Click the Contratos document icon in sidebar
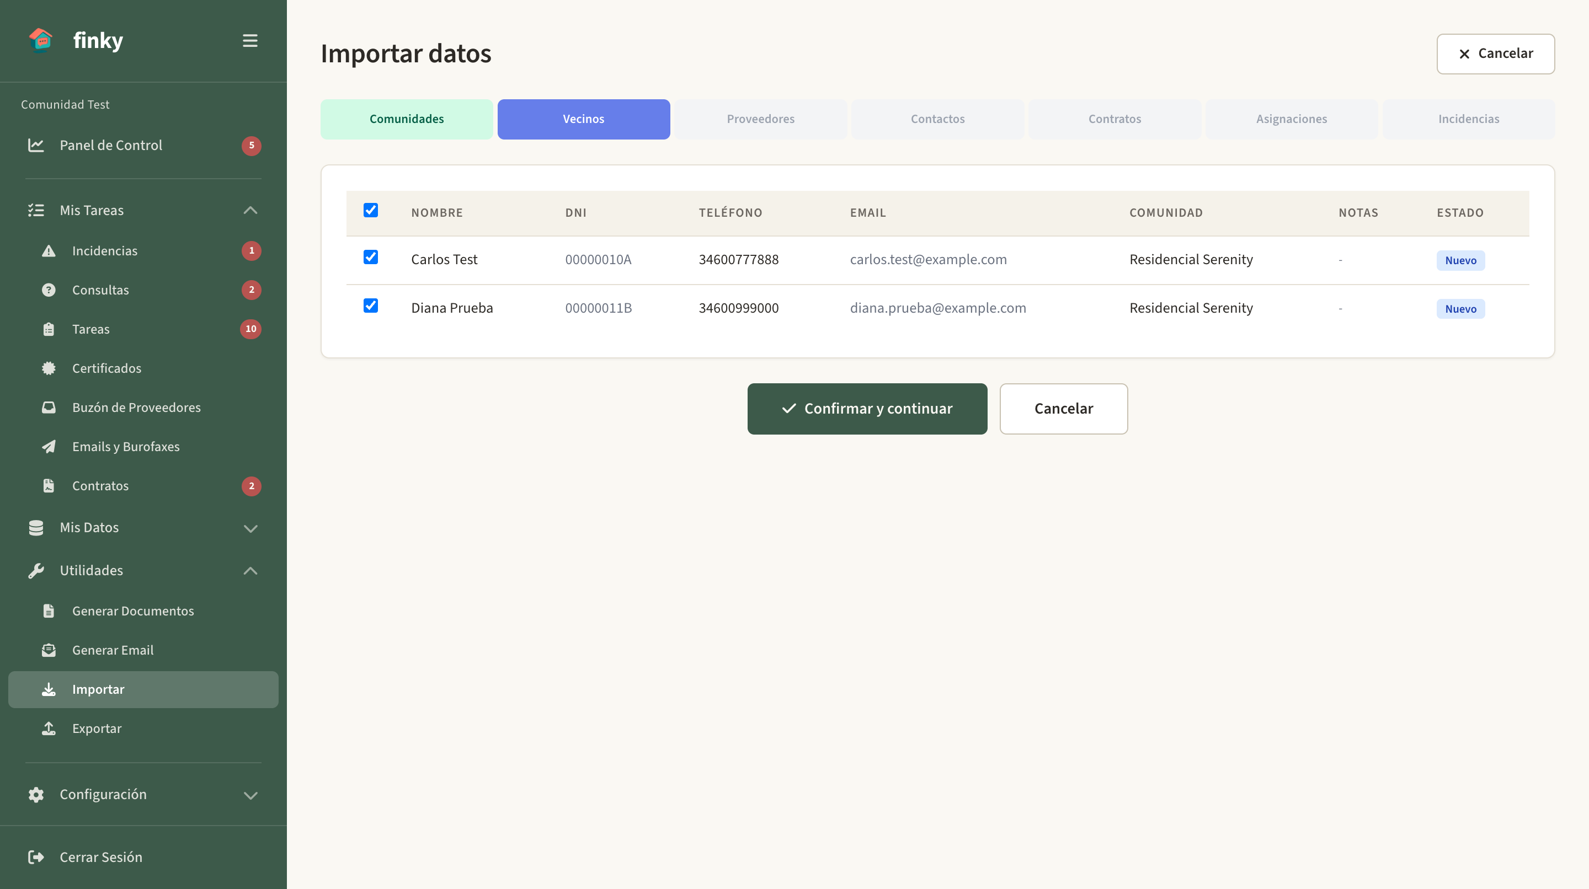Image resolution: width=1589 pixels, height=889 pixels. [49, 486]
